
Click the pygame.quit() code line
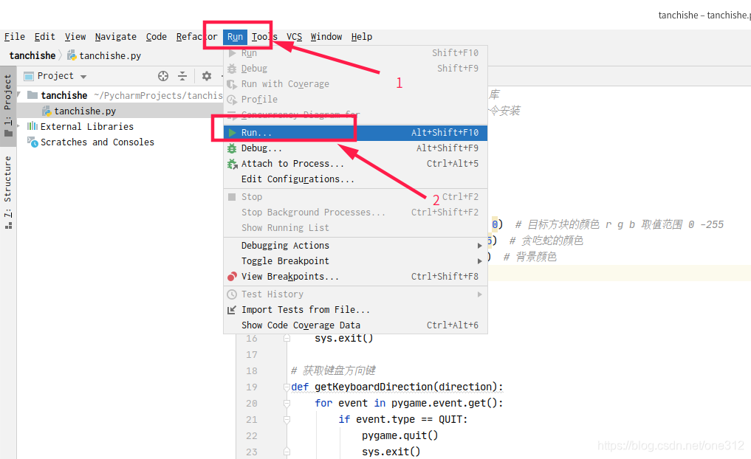400,435
